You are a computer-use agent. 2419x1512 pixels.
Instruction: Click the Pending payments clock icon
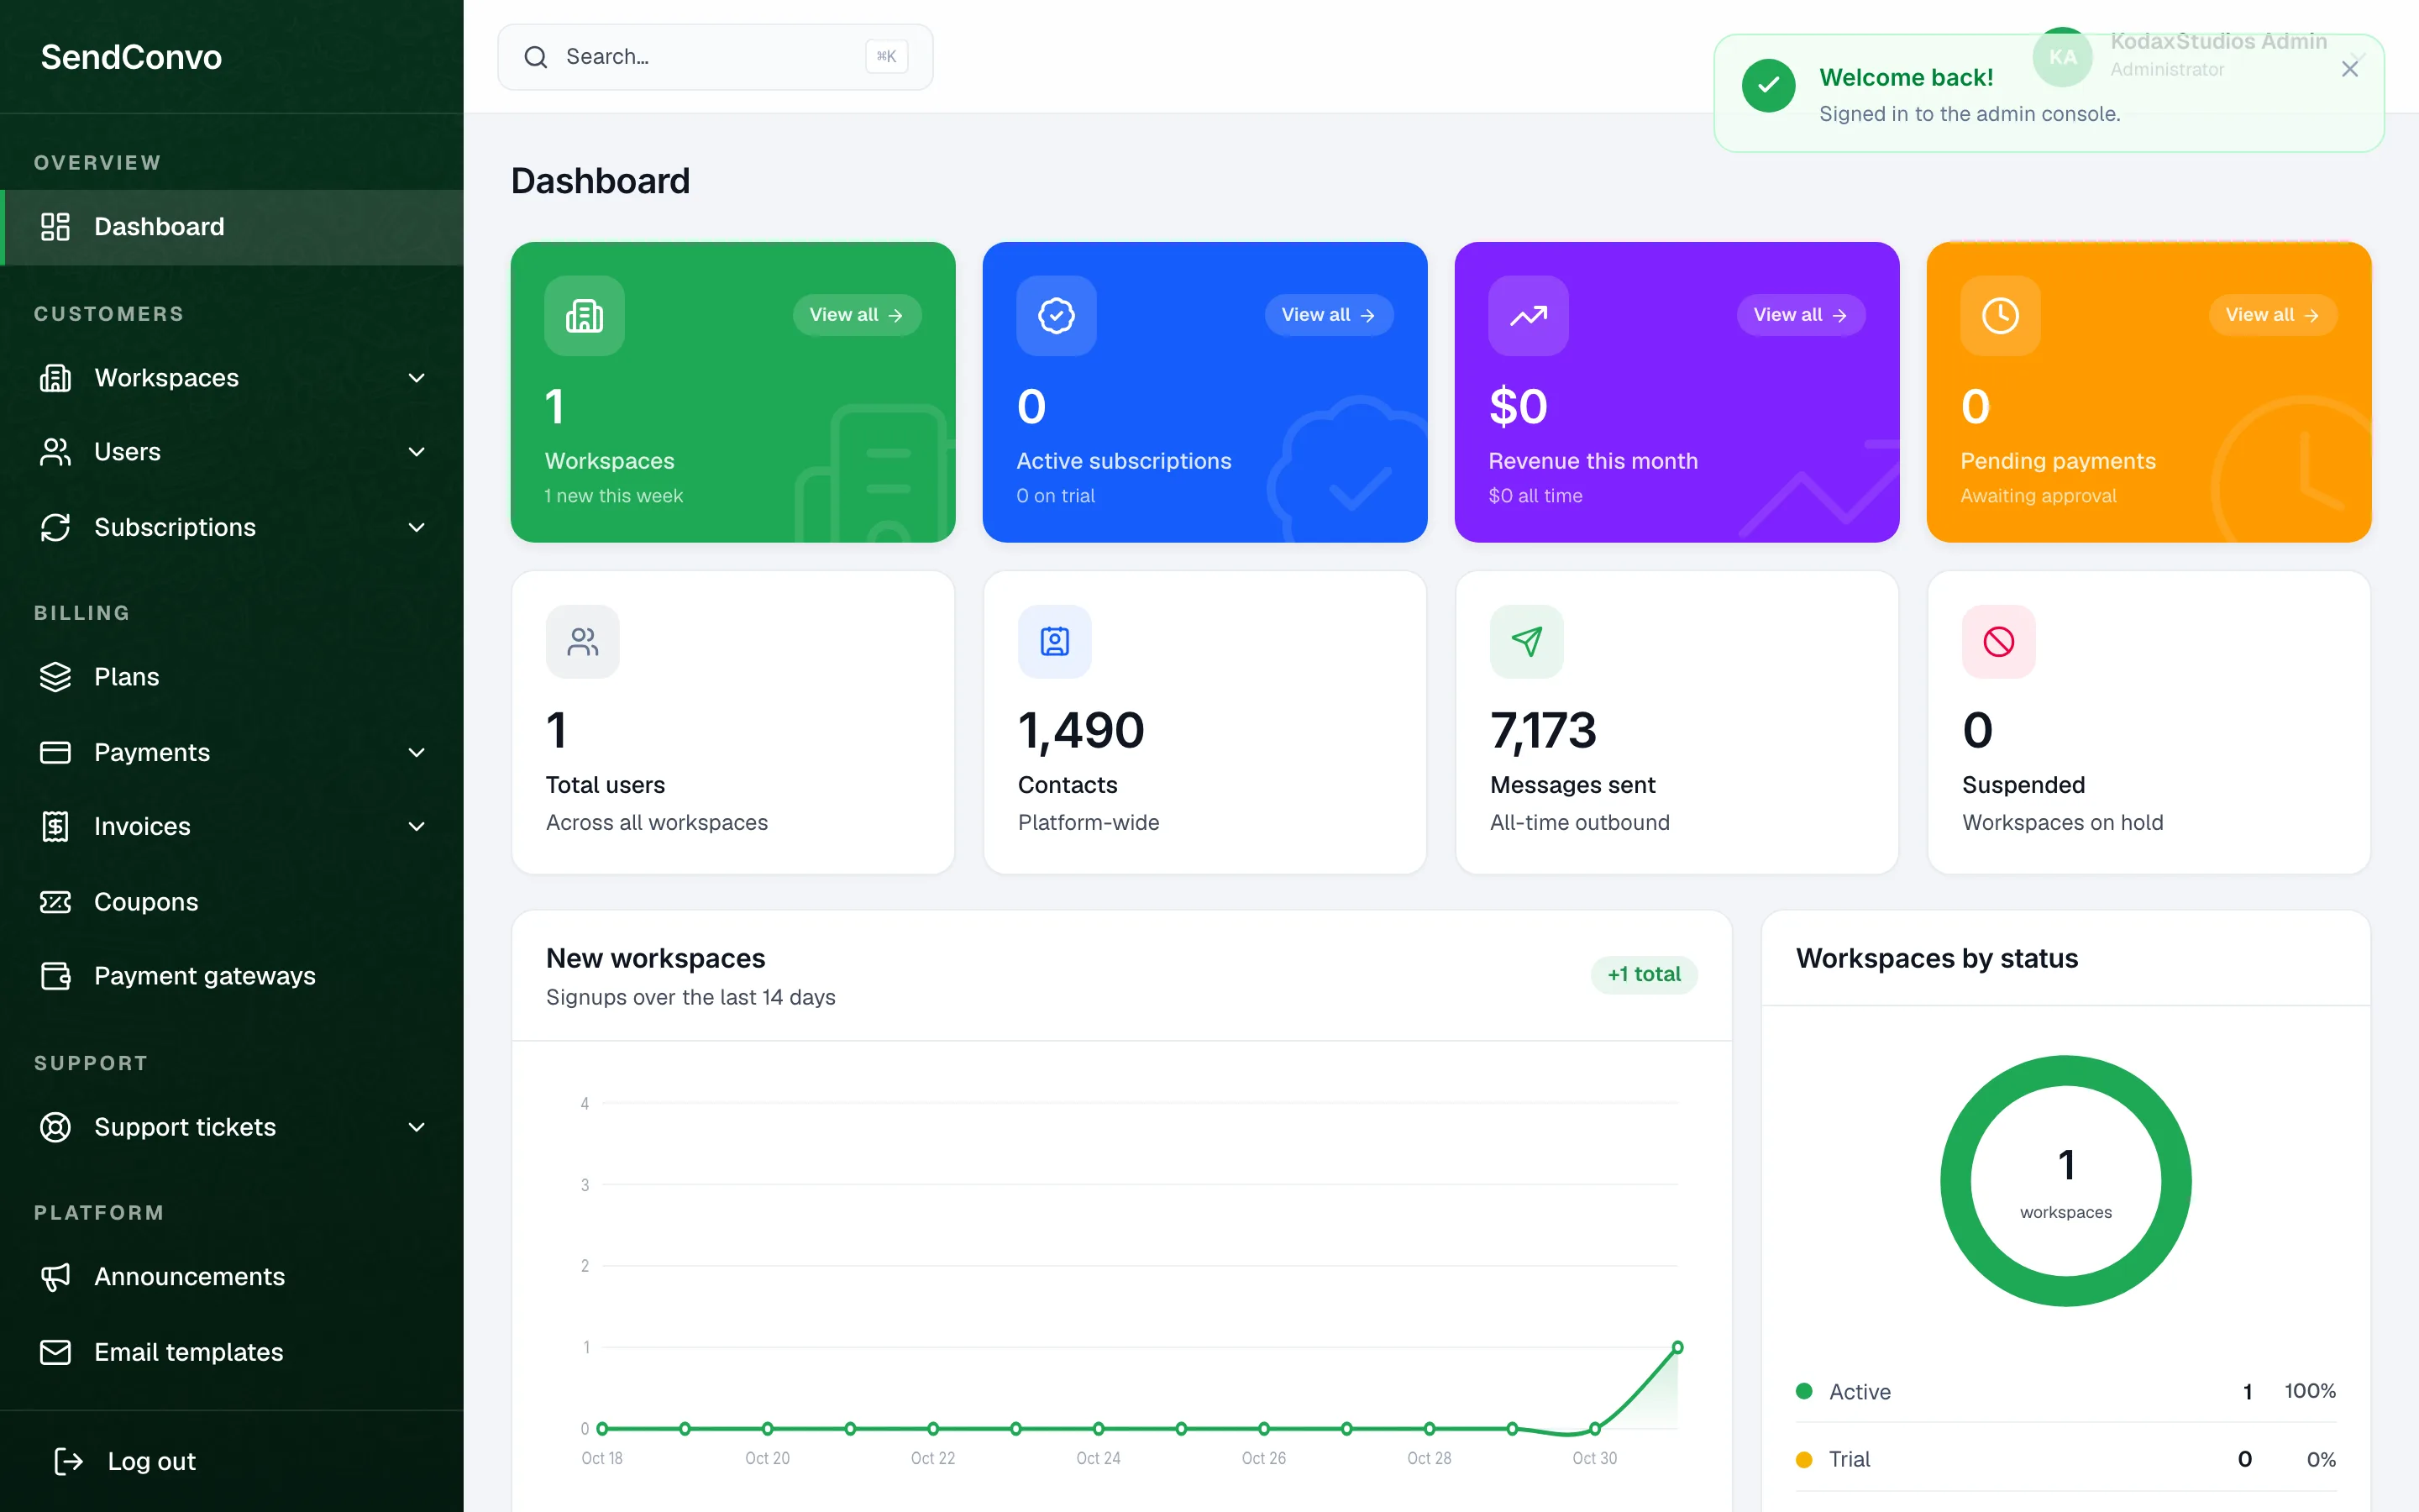(2000, 316)
